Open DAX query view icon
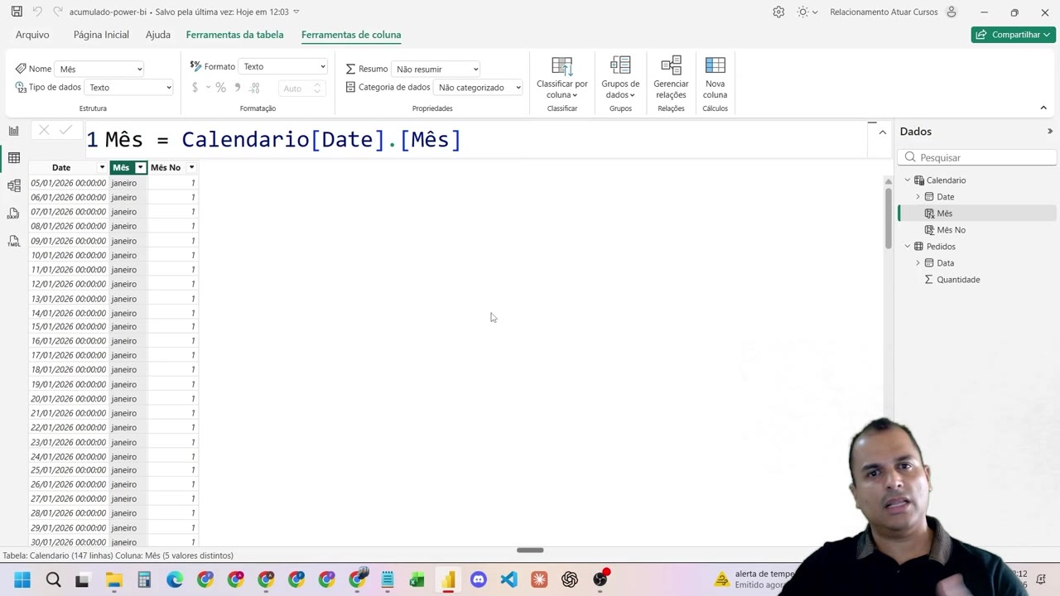The width and height of the screenshot is (1060, 596). (13, 214)
